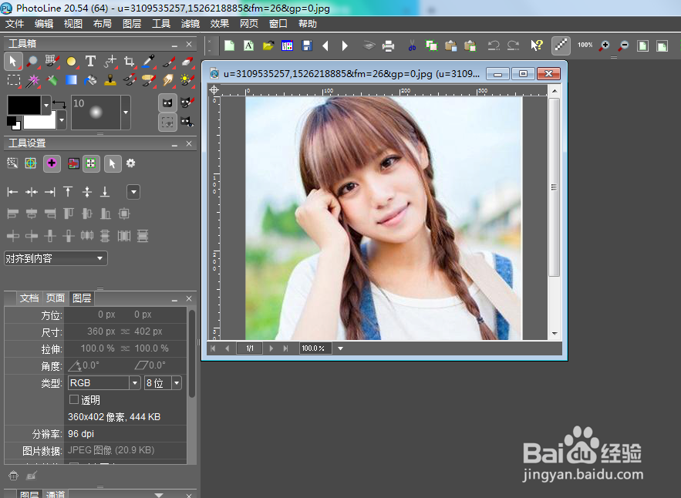
Task: Select the arrow pointer tool in toolbox
Action: click(x=13, y=61)
